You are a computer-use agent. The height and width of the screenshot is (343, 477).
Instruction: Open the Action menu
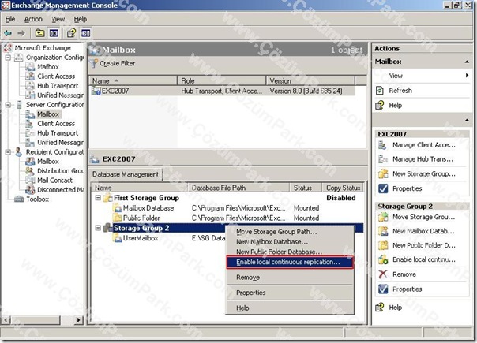pyautogui.click(x=33, y=19)
